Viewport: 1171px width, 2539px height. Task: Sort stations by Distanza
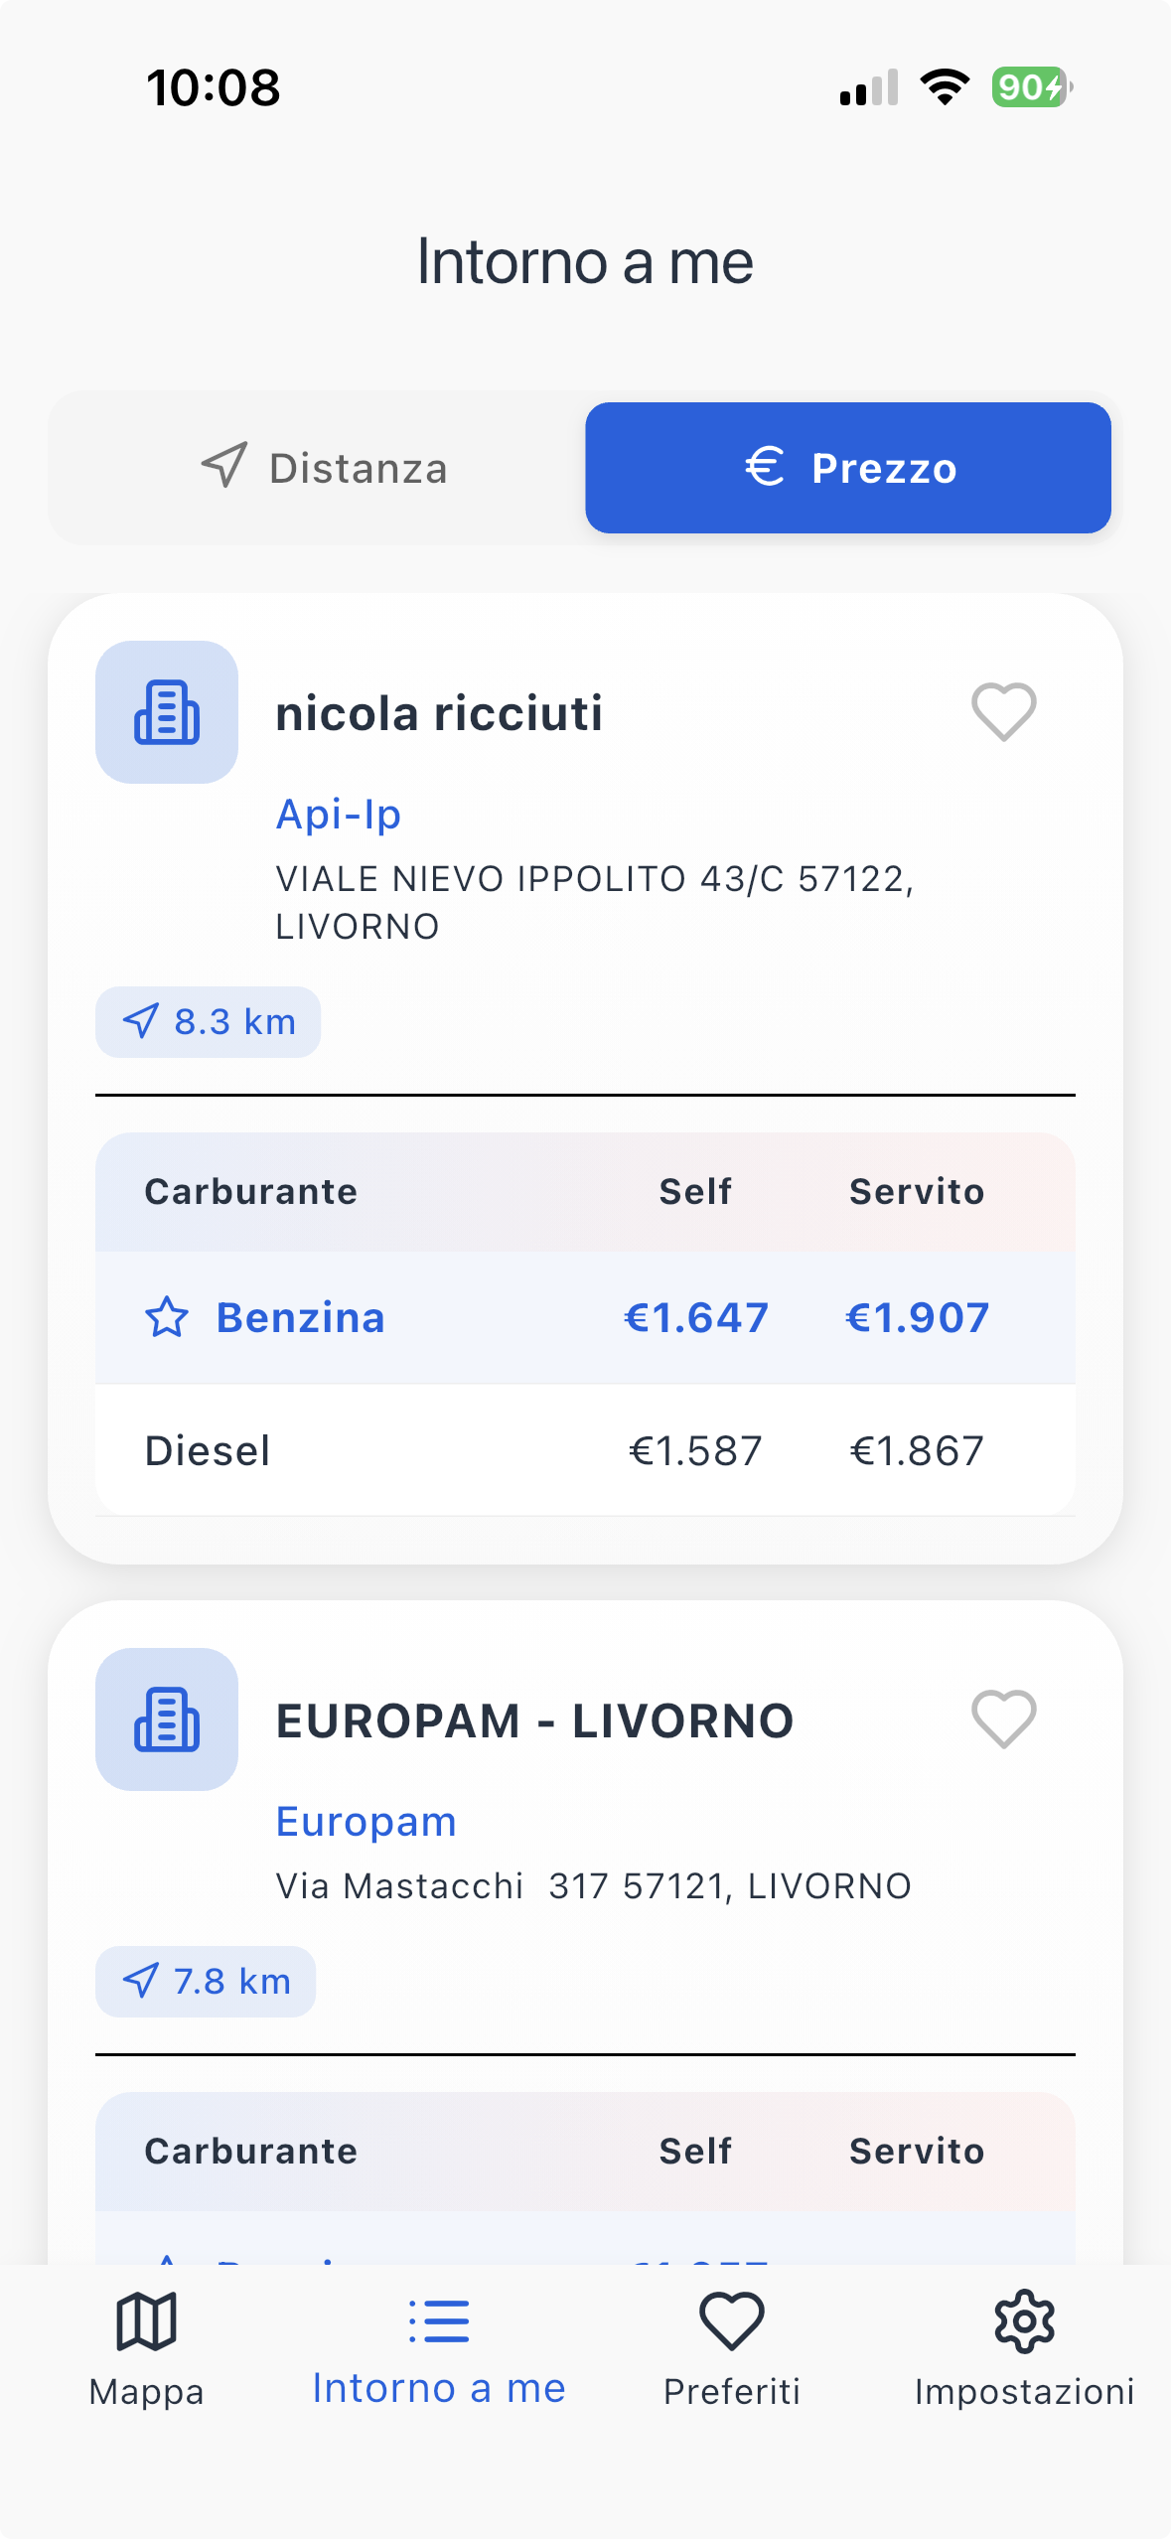[323, 468]
